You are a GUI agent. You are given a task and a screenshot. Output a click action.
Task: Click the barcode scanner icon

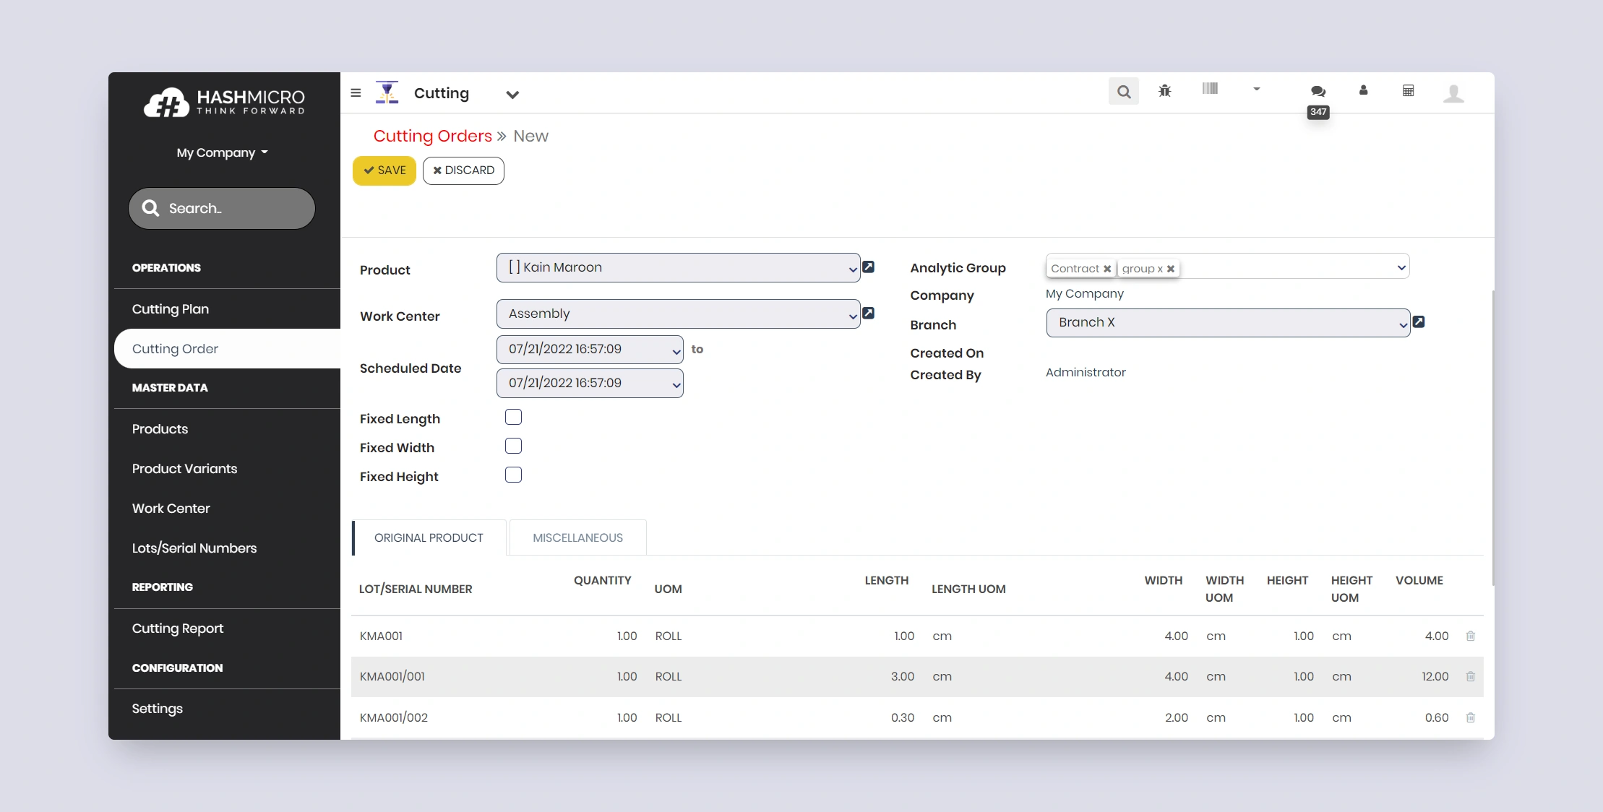click(1210, 89)
